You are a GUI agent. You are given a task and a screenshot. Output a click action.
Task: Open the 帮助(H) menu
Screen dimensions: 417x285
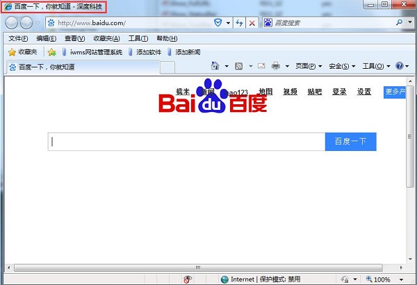click(167, 39)
